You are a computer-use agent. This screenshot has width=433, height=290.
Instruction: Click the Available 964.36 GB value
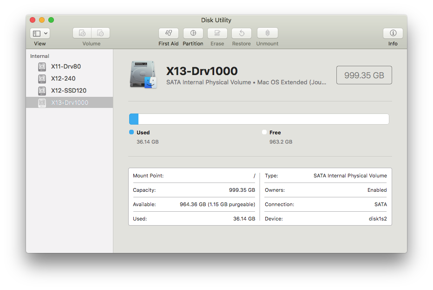217,204
